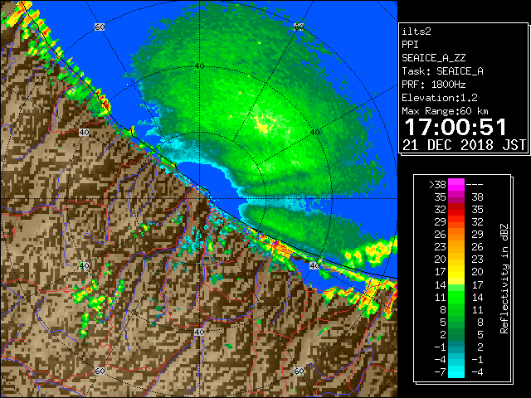531x398 pixels.
Task: Click the '60' ring label in northwest corner
Action: click(x=100, y=27)
